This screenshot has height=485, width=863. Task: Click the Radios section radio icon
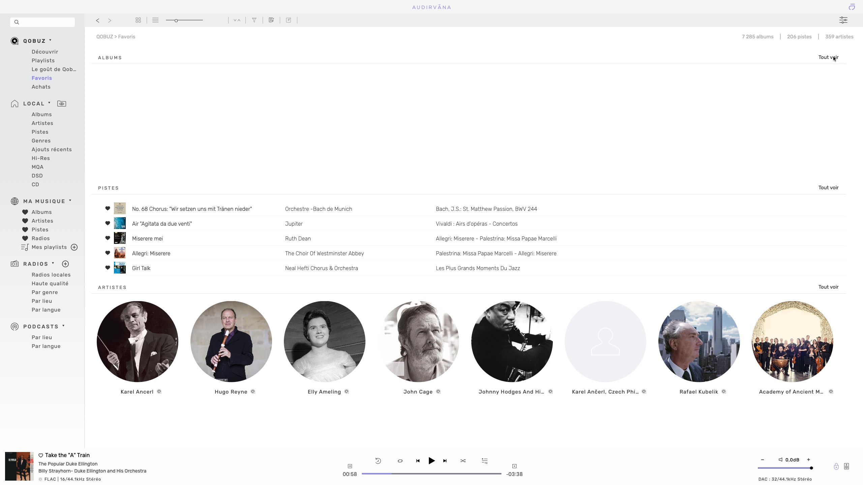pos(14,264)
